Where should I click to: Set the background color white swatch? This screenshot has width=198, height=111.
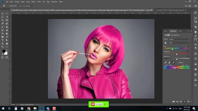click(6, 53)
